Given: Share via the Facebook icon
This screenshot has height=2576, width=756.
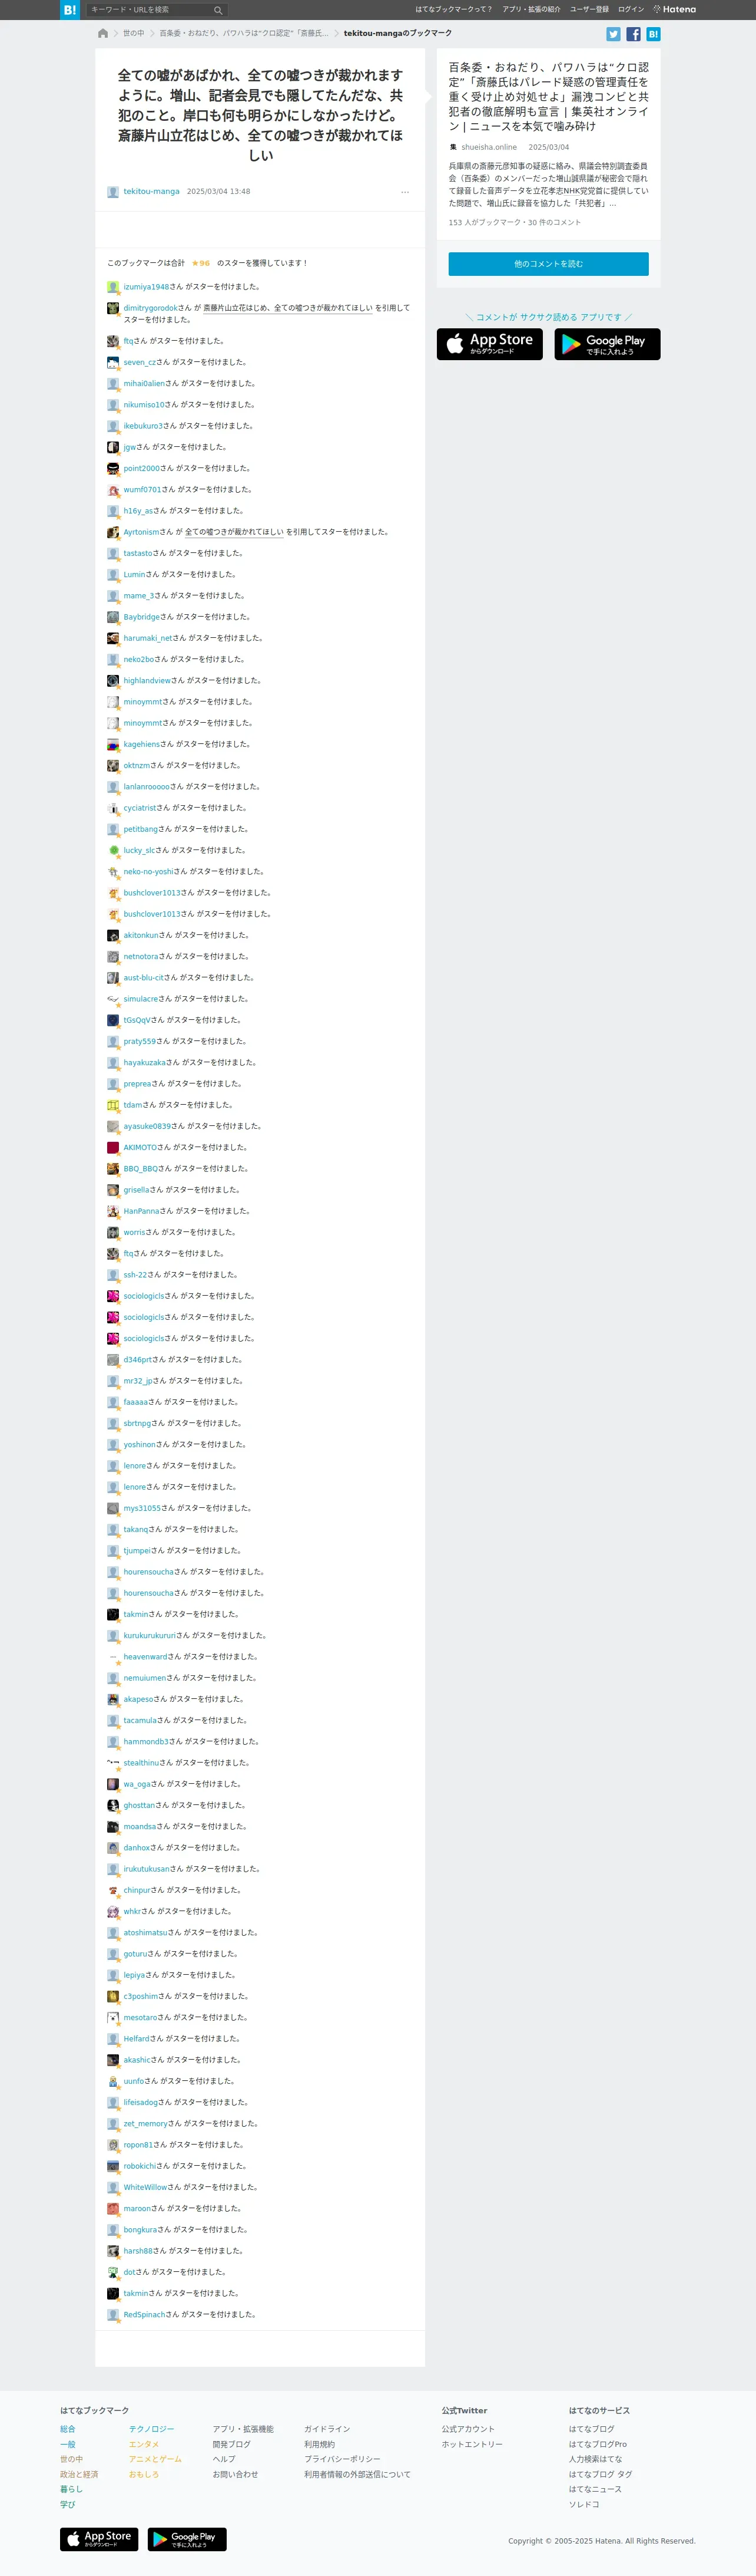Looking at the screenshot, I should click(633, 34).
